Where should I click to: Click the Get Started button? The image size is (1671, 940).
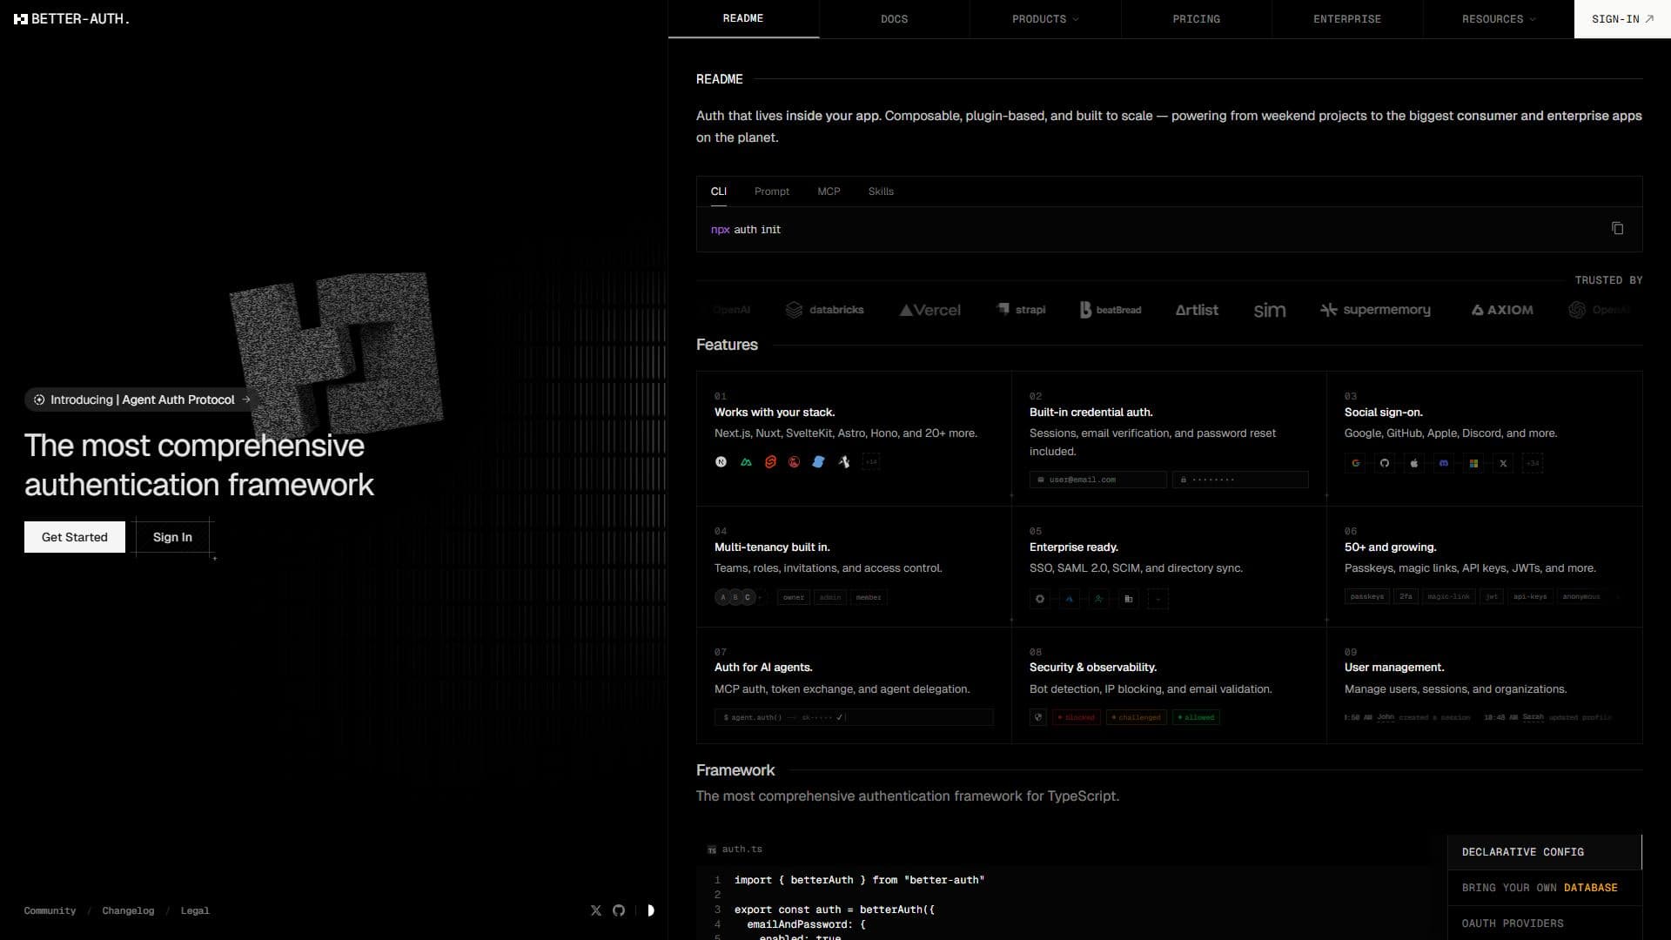(75, 537)
